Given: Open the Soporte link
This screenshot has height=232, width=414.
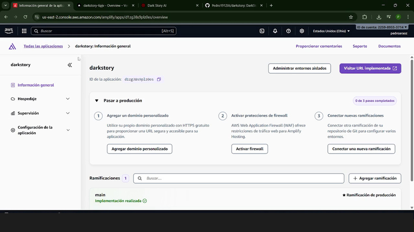Looking at the screenshot, I should pos(360,46).
